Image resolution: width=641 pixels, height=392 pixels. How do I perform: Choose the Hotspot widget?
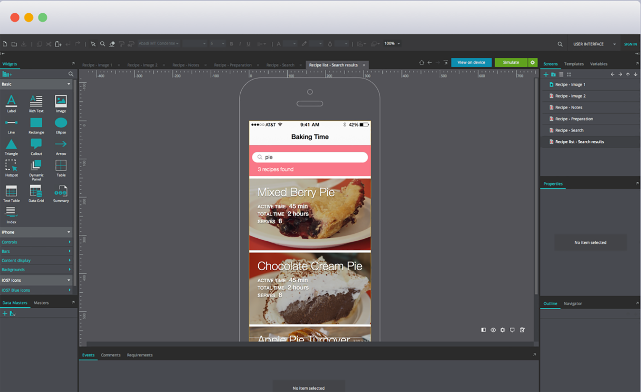pyautogui.click(x=11, y=168)
